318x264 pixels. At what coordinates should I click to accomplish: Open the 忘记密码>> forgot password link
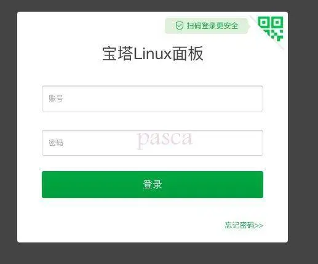244,225
